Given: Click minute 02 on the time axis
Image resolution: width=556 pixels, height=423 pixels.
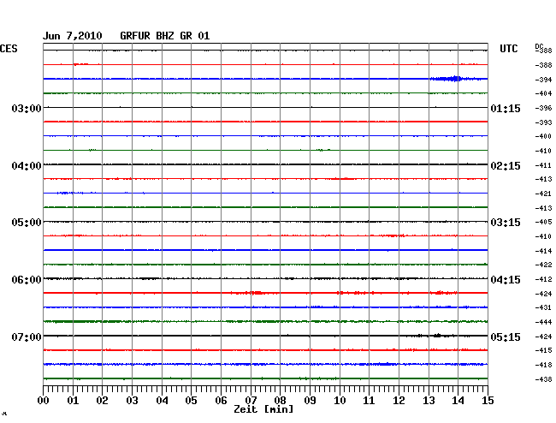Looking at the screenshot, I should click(102, 401).
